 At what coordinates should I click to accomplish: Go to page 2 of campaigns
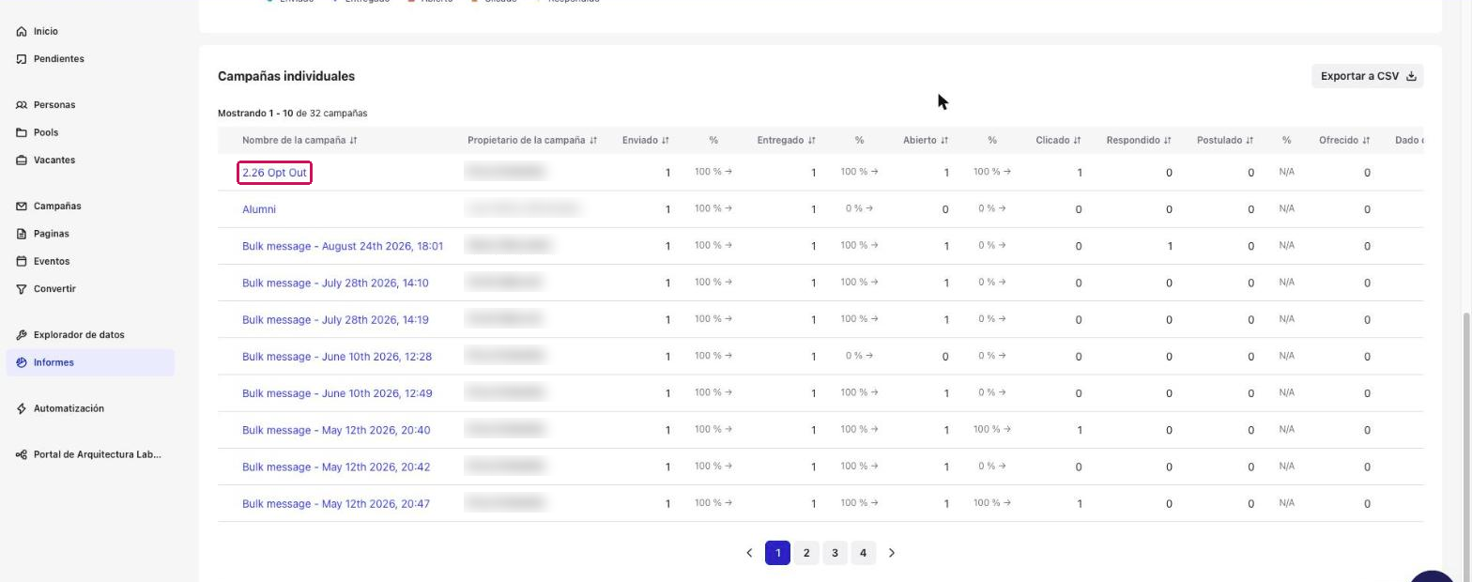click(x=805, y=553)
